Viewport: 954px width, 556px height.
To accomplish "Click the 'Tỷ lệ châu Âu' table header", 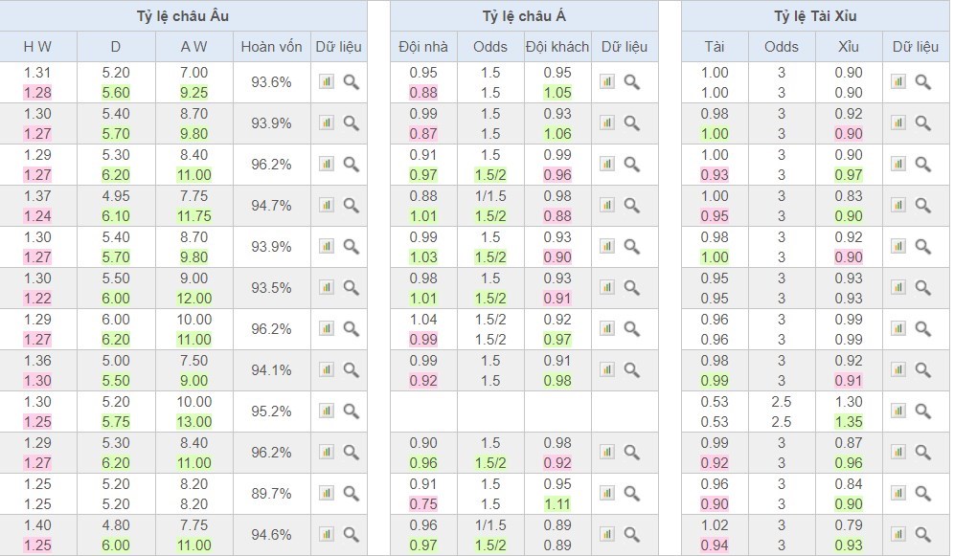I will (183, 16).
